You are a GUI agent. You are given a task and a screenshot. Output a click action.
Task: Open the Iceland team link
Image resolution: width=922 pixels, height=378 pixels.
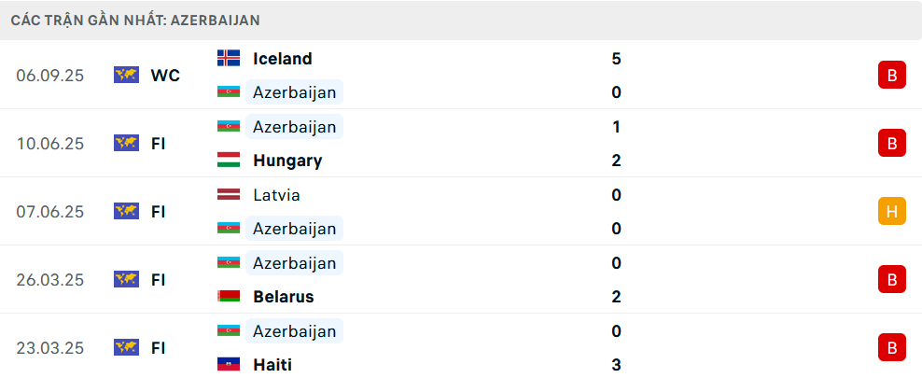282,58
